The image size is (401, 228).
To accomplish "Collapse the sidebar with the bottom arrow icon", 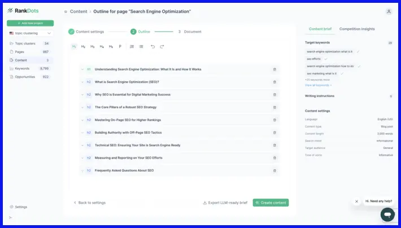I will click(x=11, y=217).
